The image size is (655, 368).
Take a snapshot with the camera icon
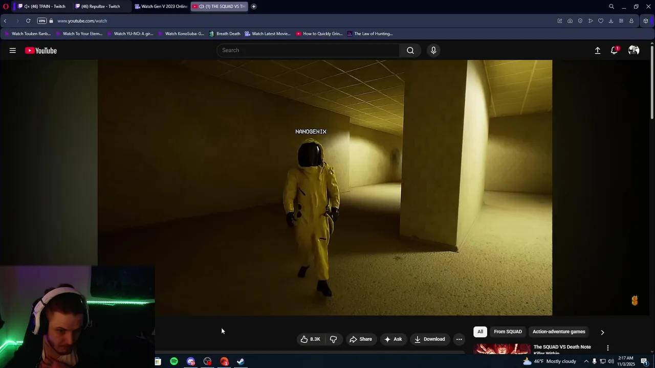click(570, 21)
